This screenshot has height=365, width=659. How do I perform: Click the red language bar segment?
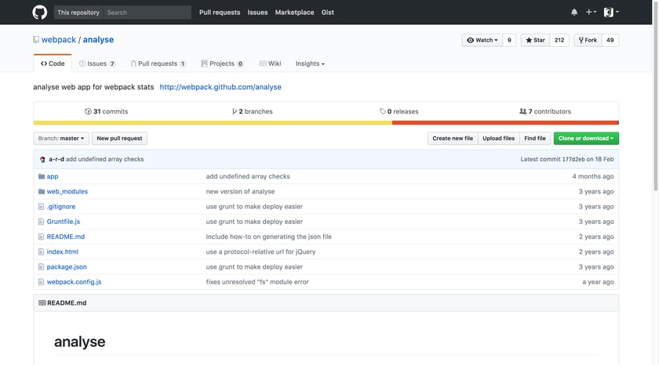[505, 123]
